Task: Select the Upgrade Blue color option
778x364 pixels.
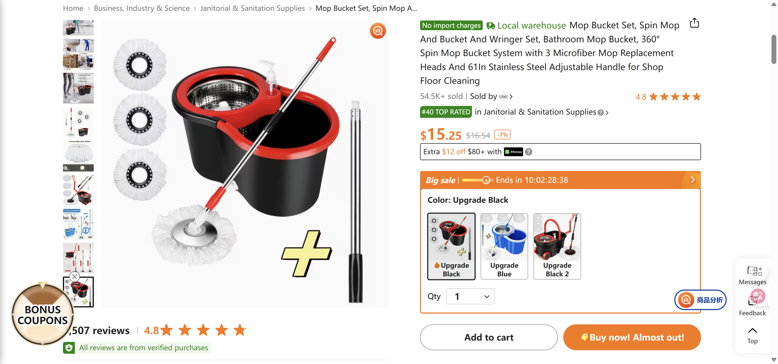Action: [504, 246]
